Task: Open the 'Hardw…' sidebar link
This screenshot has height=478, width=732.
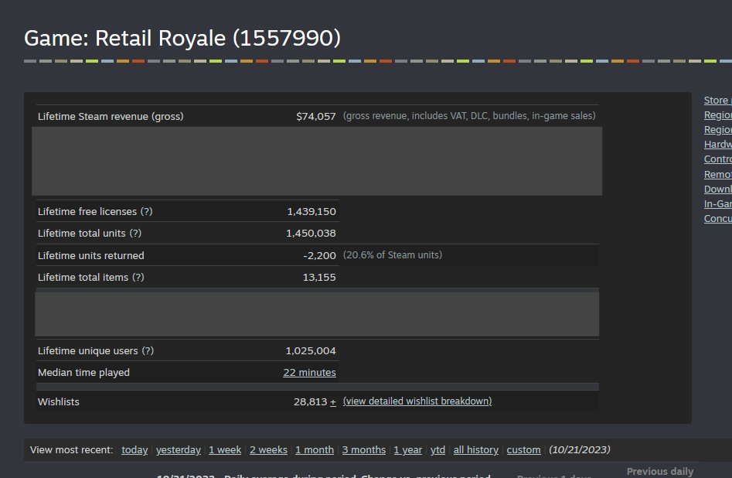Action: point(717,145)
